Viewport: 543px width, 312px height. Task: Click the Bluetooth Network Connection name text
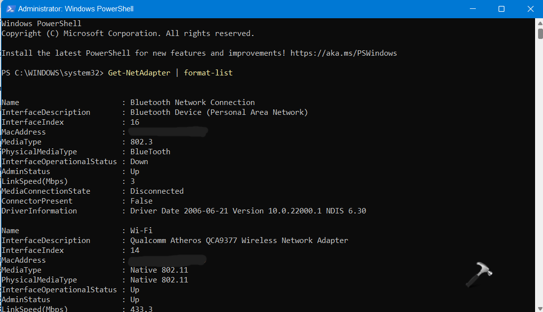click(x=192, y=102)
